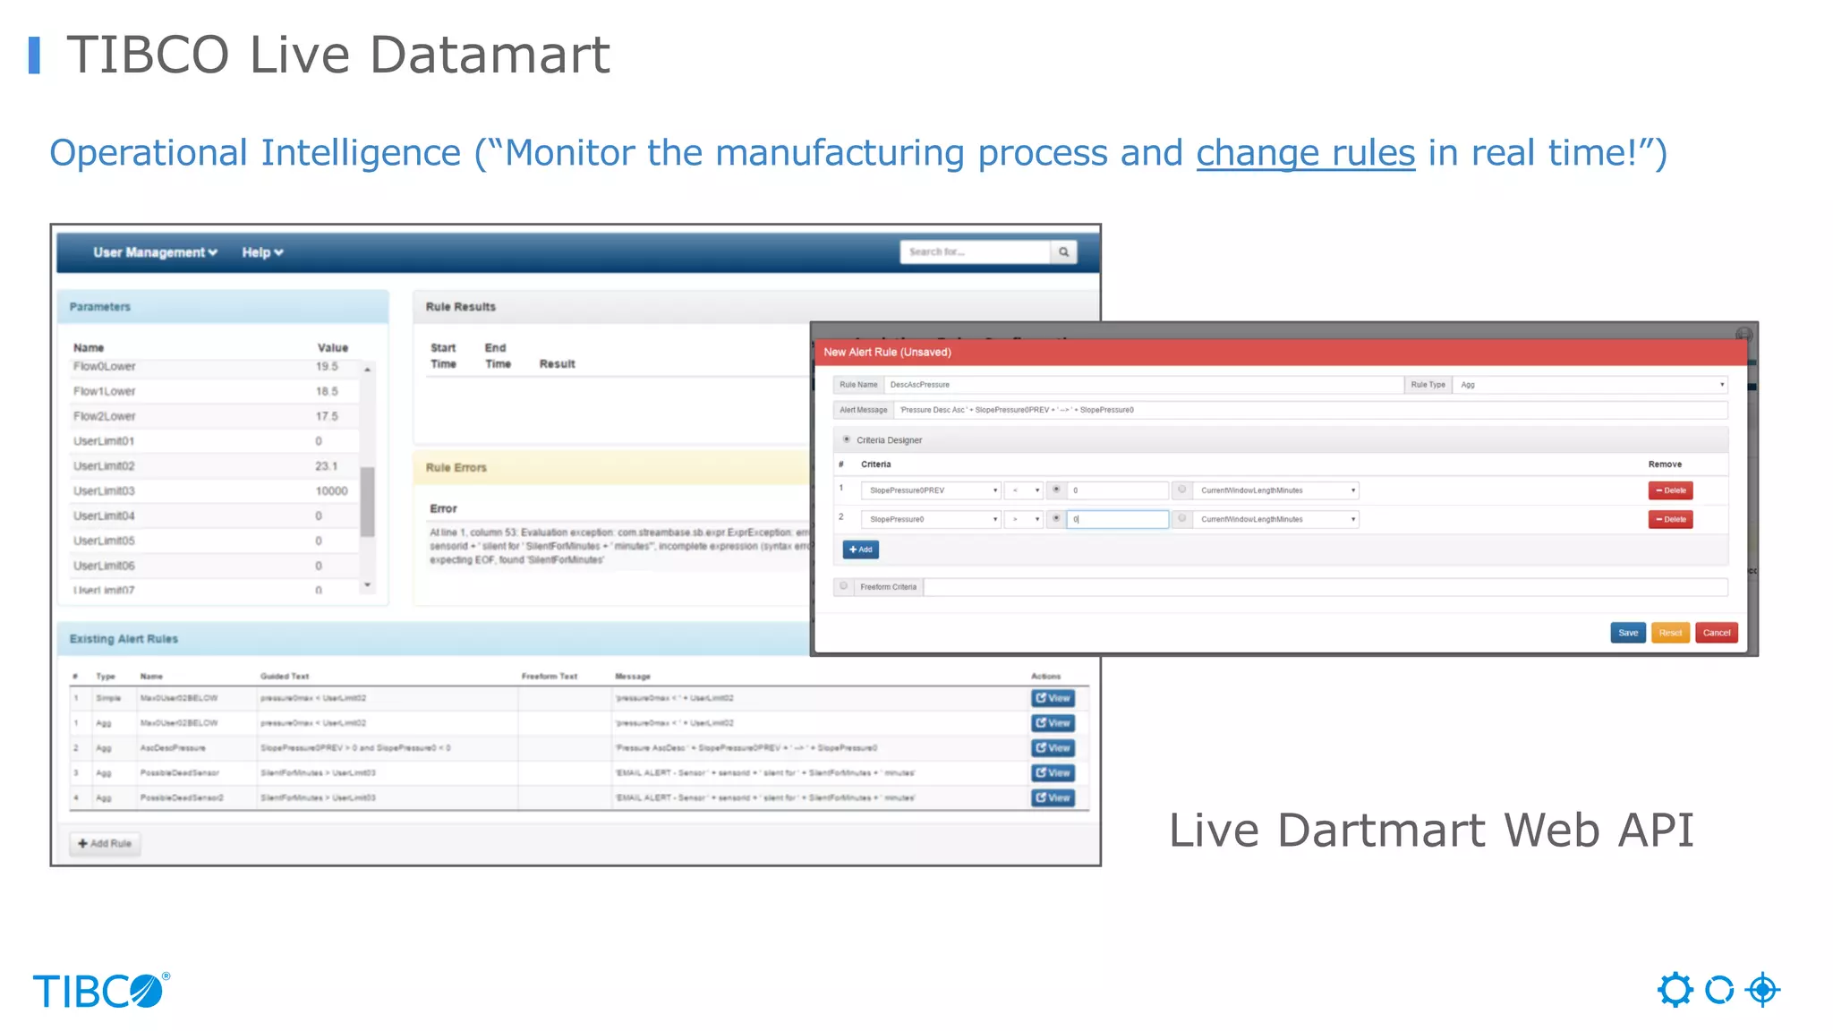
Task: Open row 1 less-than operator dropdown
Action: click(x=1024, y=490)
